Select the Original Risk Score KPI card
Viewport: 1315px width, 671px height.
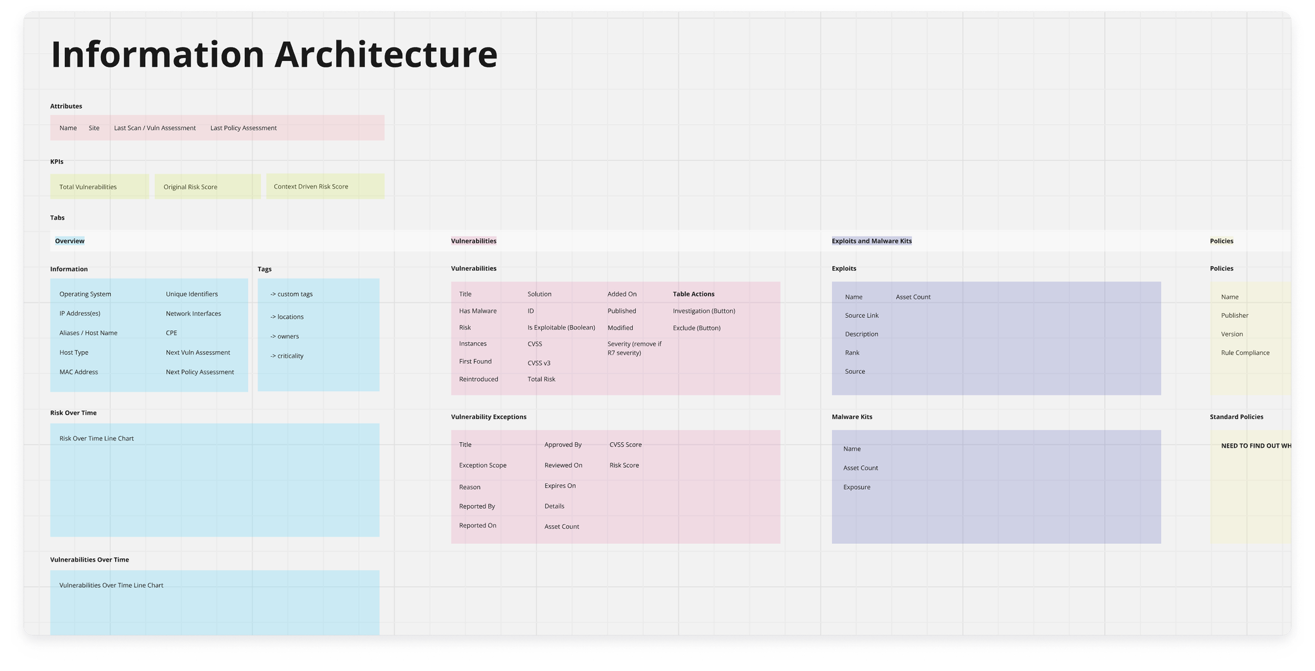pos(207,187)
